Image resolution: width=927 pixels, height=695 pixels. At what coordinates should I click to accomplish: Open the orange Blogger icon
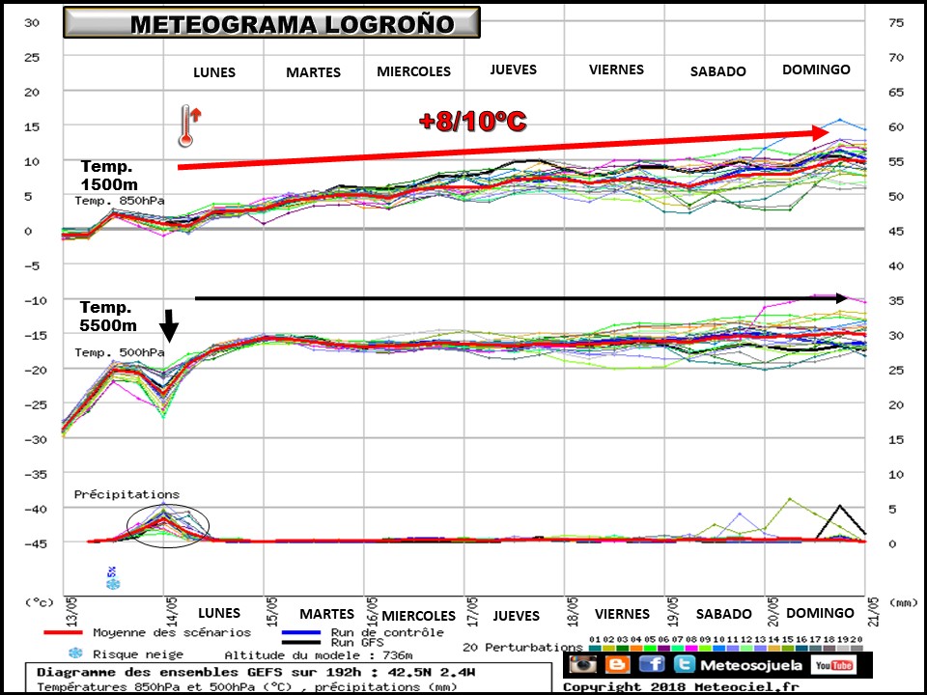(617, 664)
